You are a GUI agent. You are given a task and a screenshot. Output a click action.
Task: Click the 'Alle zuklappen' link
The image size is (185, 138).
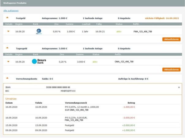point(11,11)
